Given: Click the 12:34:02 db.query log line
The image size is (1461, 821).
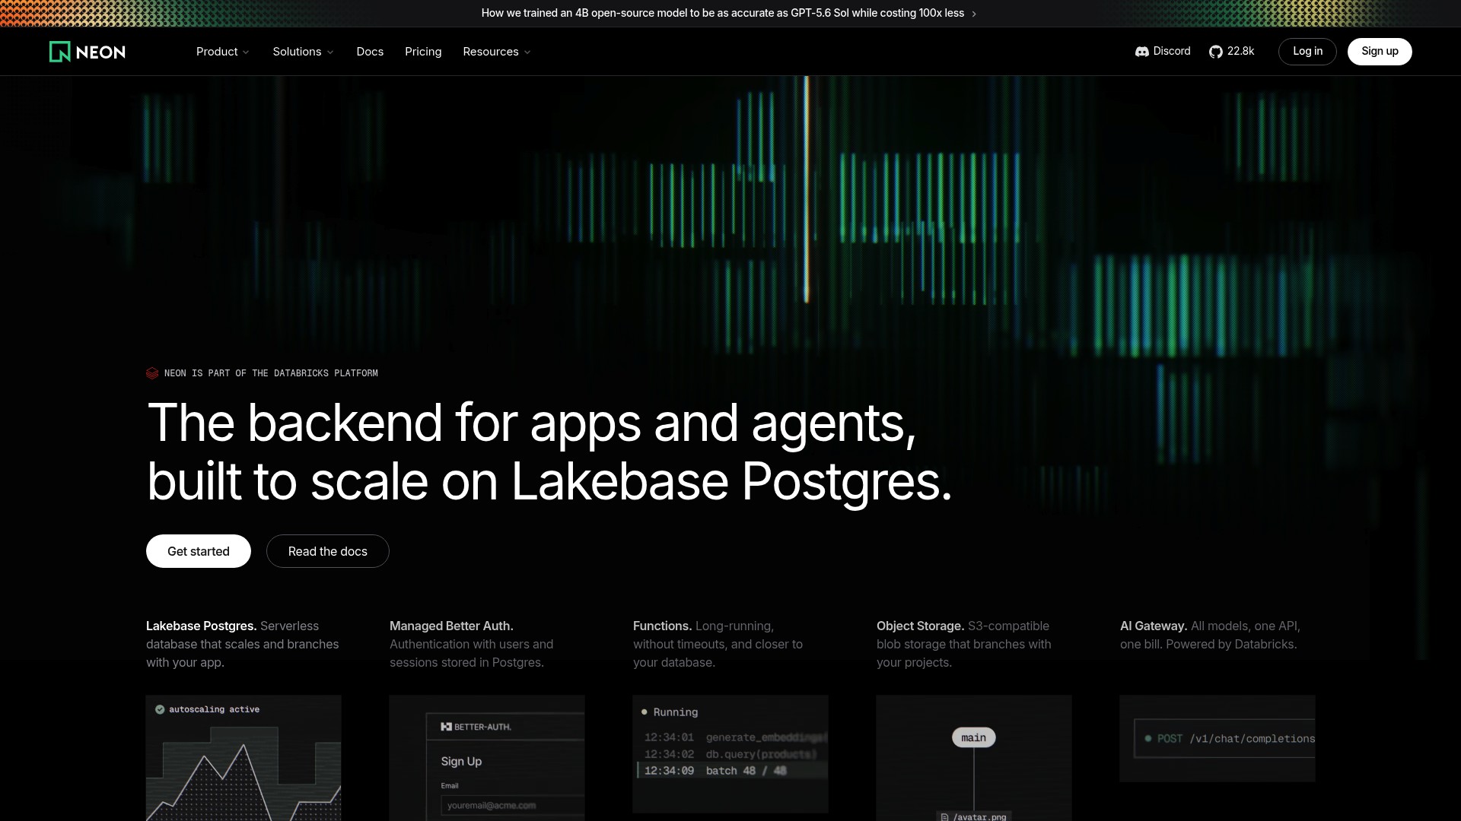Looking at the screenshot, I should point(730,754).
